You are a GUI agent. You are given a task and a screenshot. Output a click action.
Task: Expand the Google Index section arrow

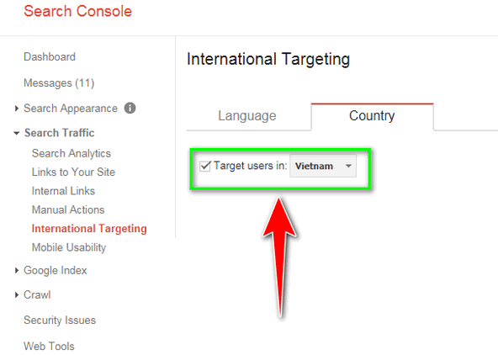pyautogui.click(x=17, y=270)
